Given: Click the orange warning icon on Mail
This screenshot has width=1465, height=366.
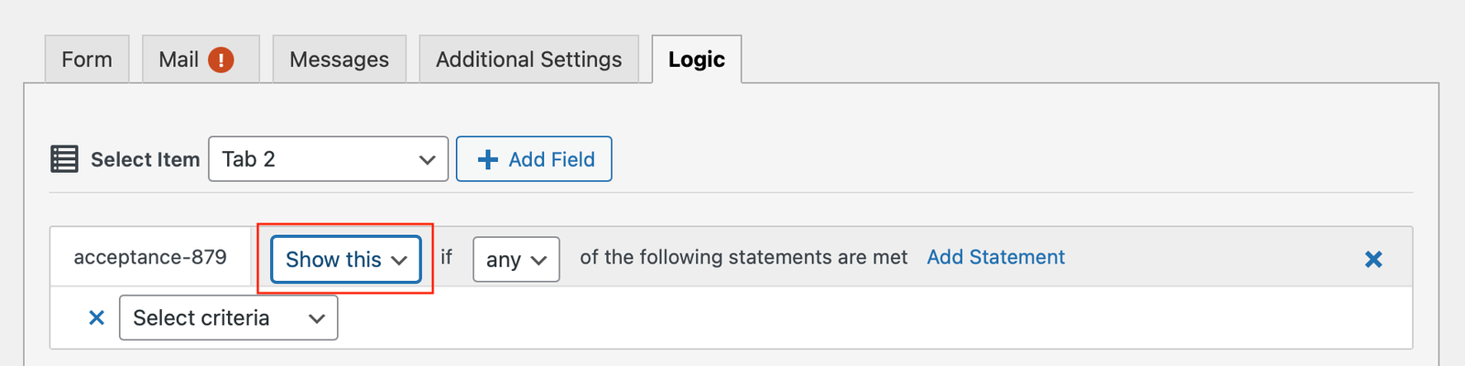Looking at the screenshot, I should point(221,59).
